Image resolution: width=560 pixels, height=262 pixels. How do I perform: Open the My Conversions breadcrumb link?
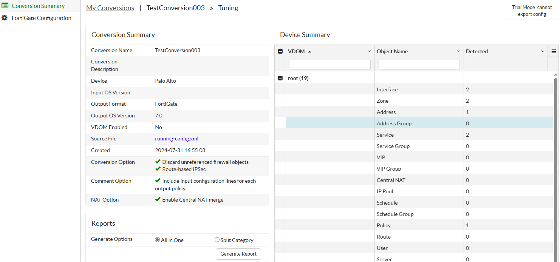point(110,8)
